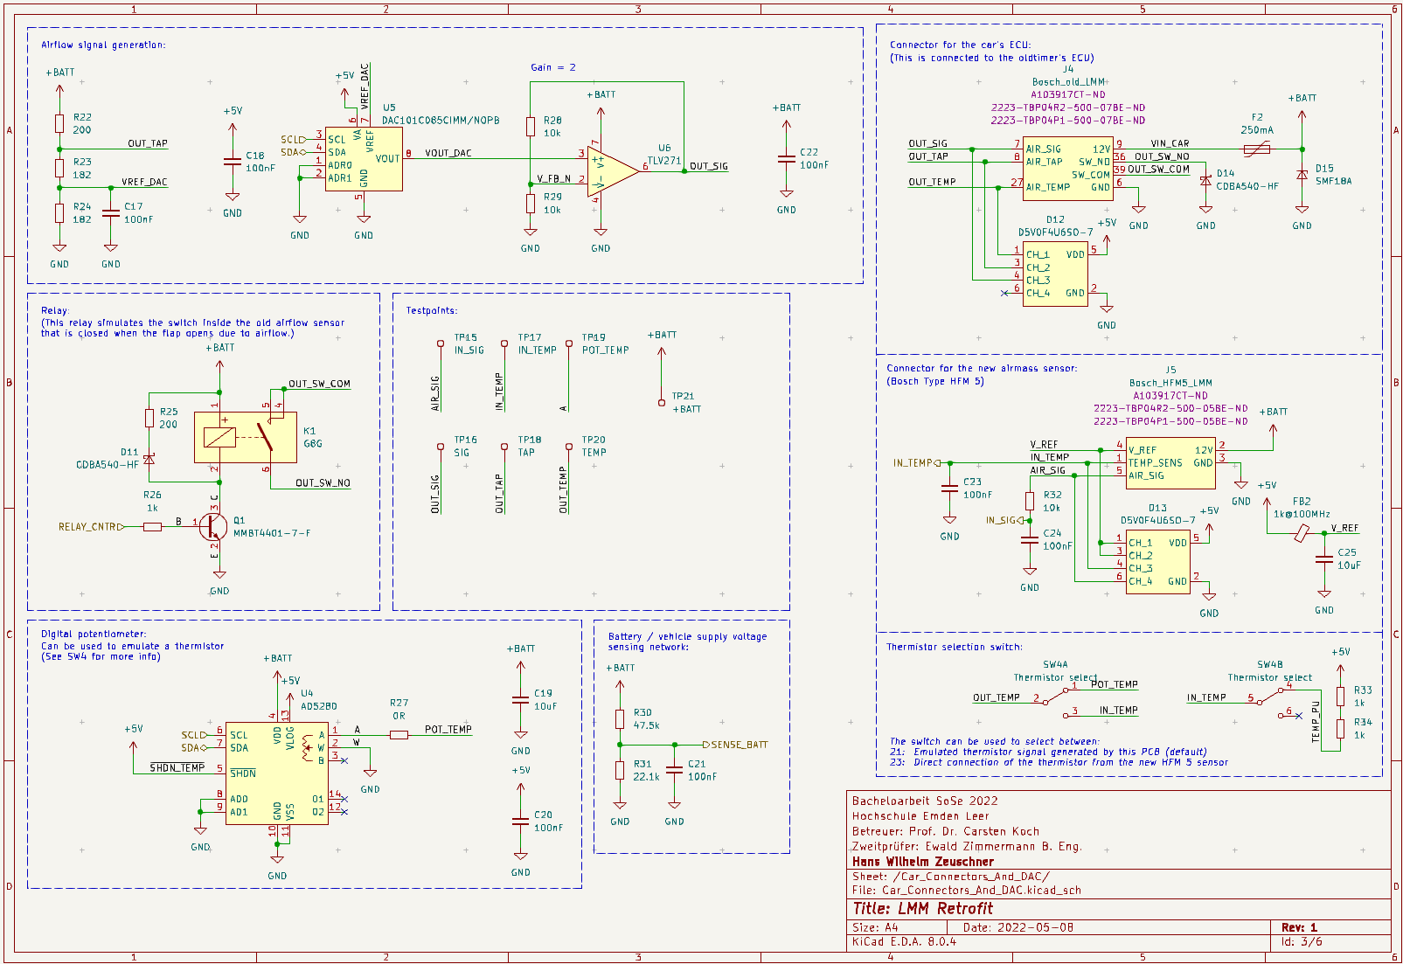The image size is (1403, 964).
Task: Click the IN_TEMP hierarchical label near C23
Action: (x=917, y=463)
